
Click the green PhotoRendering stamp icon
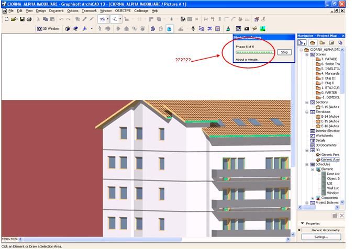click(228, 29)
